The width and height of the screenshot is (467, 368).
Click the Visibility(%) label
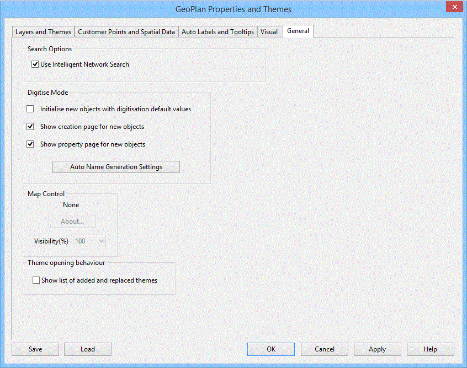(x=51, y=241)
